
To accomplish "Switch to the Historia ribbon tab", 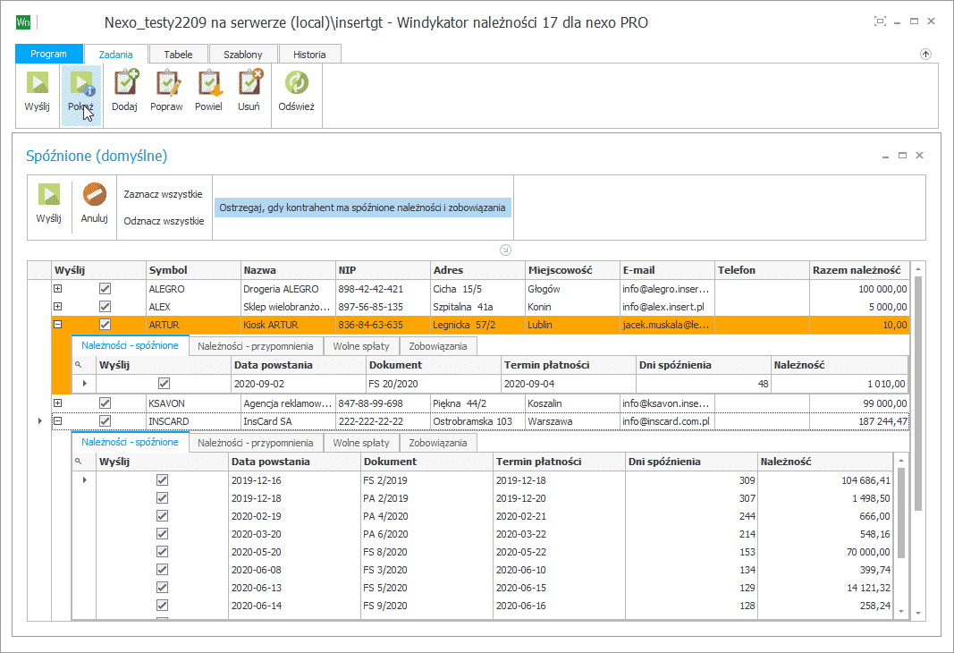I will (x=309, y=55).
